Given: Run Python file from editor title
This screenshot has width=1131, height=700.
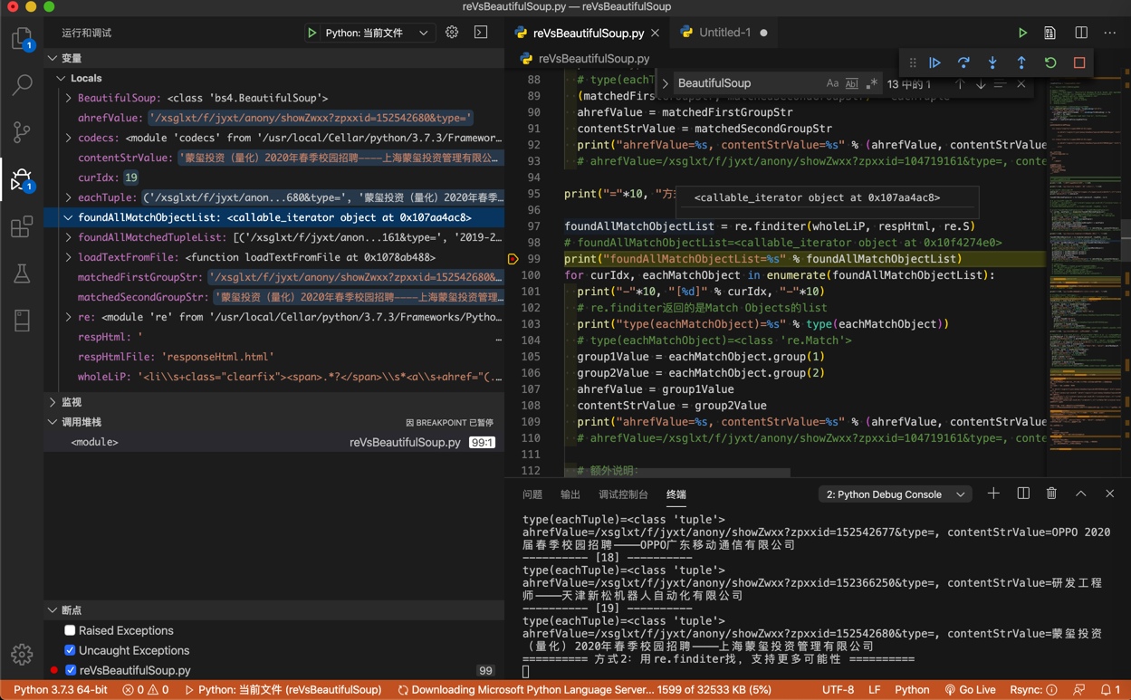Looking at the screenshot, I should [1022, 33].
